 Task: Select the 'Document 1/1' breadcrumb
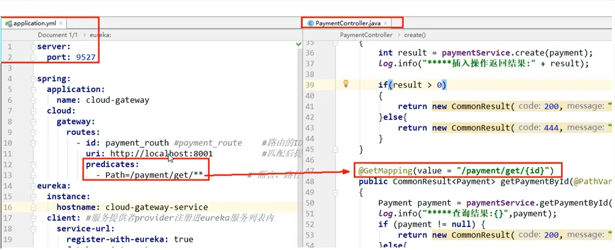pos(58,35)
